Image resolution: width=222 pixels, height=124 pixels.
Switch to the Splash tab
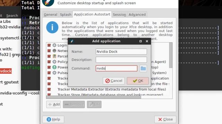click(66, 14)
